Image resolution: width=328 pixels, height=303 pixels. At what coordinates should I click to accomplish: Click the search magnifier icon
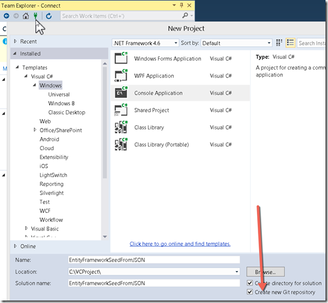pyautogui.click(x=185, y=16)
